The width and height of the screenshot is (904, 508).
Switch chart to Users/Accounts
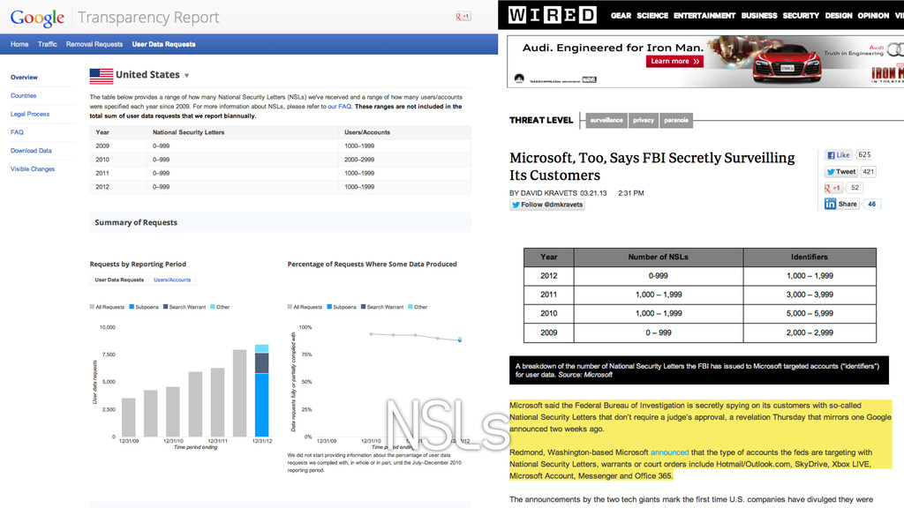coord(172,280)
